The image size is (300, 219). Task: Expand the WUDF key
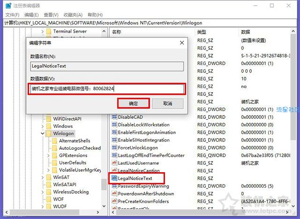[x=43, y=206]
